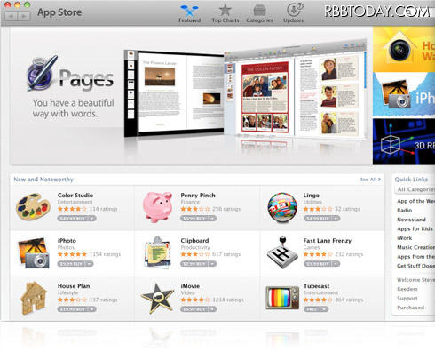This screenshot has height=352, width=435.
Task: Click the Clipboard app icon
Action: tap(157, 252)
